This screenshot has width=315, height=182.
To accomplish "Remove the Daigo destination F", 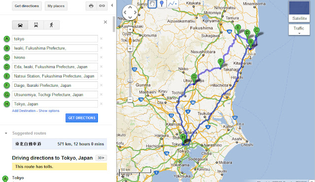I will [101, 85].
